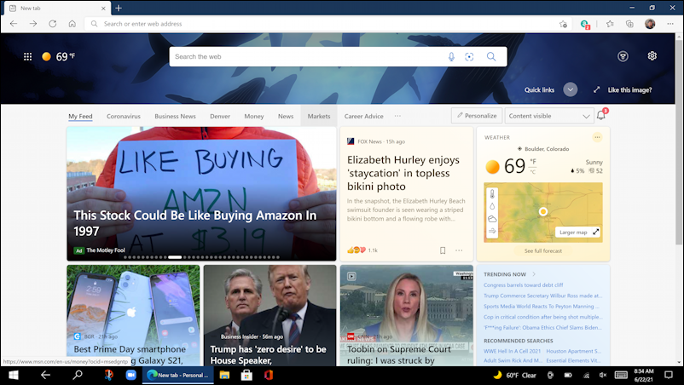Click the browser Back arrow
The height and width of the screenshot is (385, 684).
coord(14,24)
